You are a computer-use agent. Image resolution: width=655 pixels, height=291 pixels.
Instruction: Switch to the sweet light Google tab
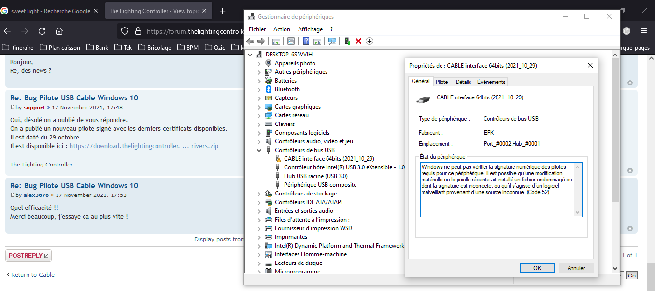pos(51,11)
